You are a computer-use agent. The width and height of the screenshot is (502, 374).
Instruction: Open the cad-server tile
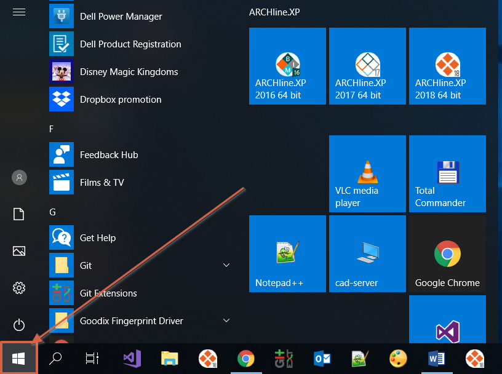click(x=367, y=253)
